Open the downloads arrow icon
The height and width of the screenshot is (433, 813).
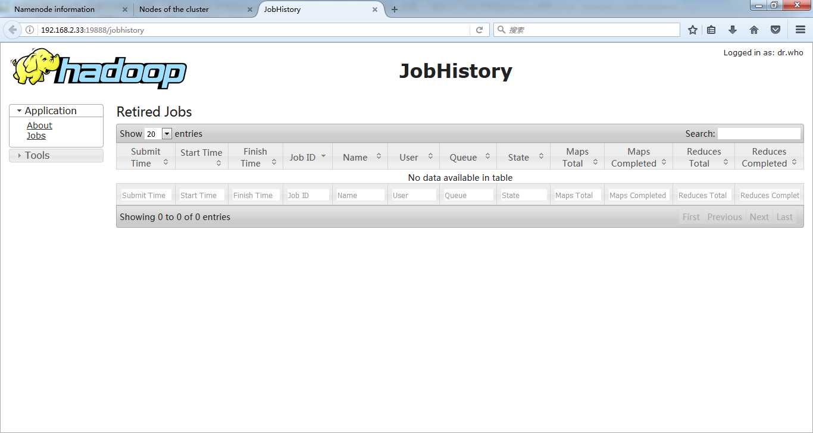tap(733, 30)
